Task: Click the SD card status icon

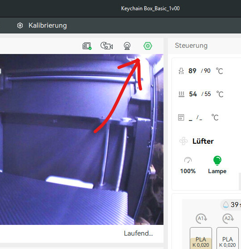Action: click(x=87, y=46)
